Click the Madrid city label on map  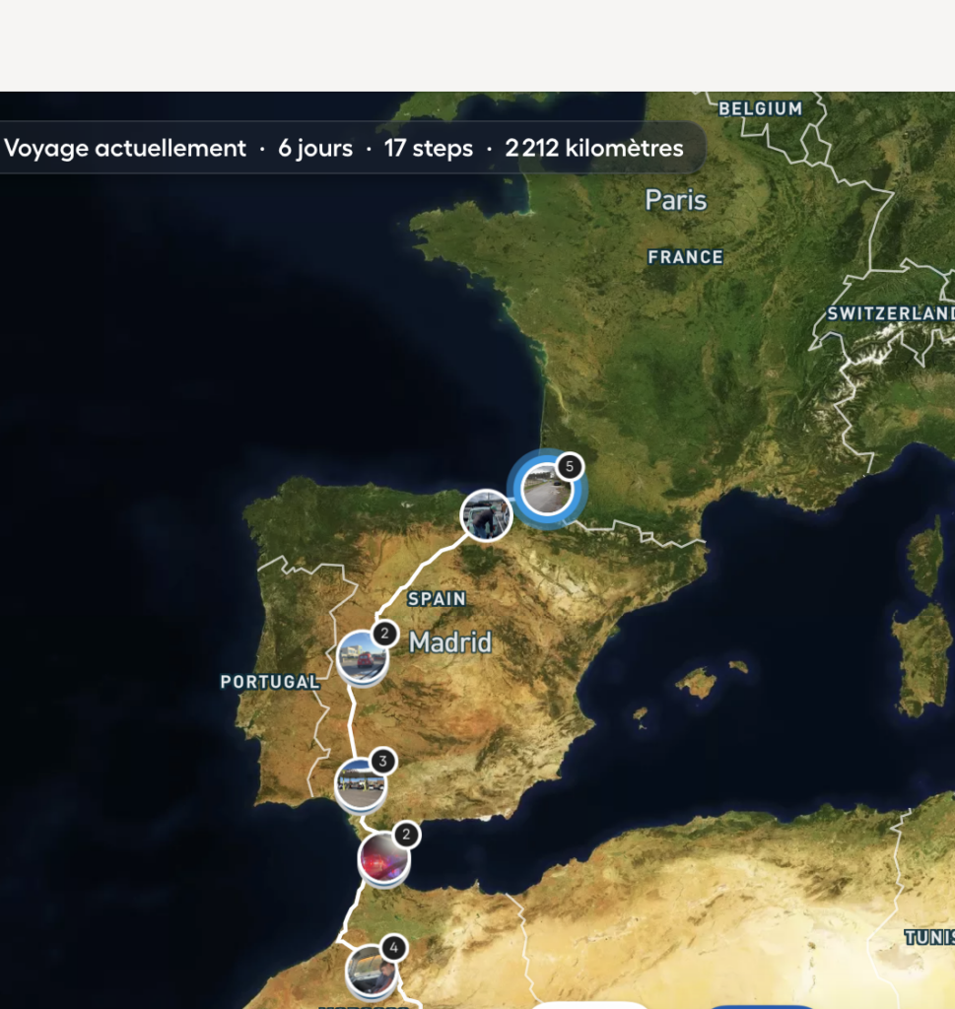pos(450,643)
